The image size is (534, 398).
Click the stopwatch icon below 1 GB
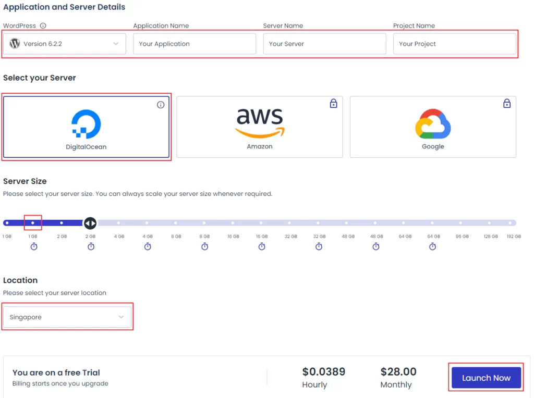click(34, 246)
